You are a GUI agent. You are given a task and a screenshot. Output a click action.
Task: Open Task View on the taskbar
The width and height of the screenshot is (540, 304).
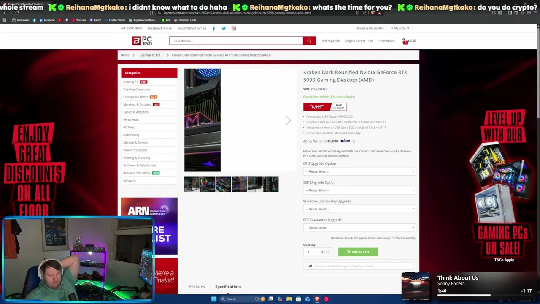click(270, 299)
